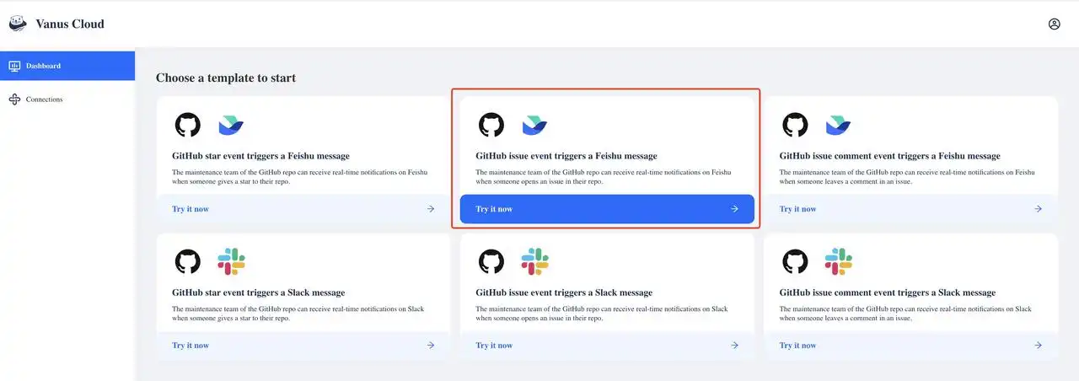Viewport: 1079px width, 381px height.
Task: Click 'GitHub issue comment event triggers a Slack message' title
Action: point(887,292)
